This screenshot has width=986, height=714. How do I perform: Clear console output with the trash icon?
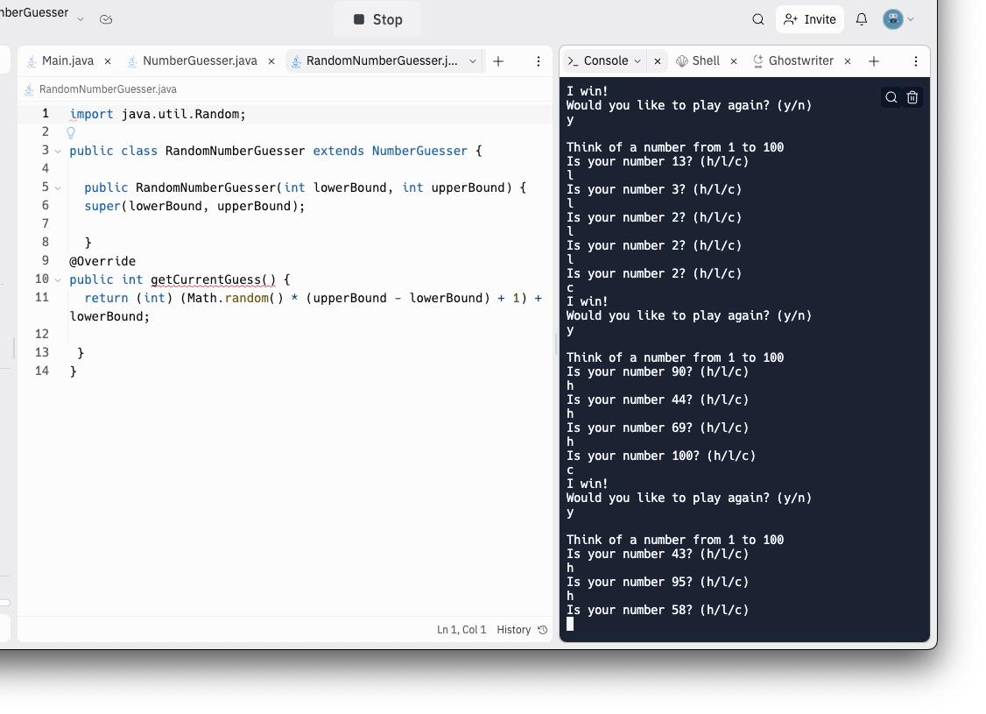[x=912, y=97]
